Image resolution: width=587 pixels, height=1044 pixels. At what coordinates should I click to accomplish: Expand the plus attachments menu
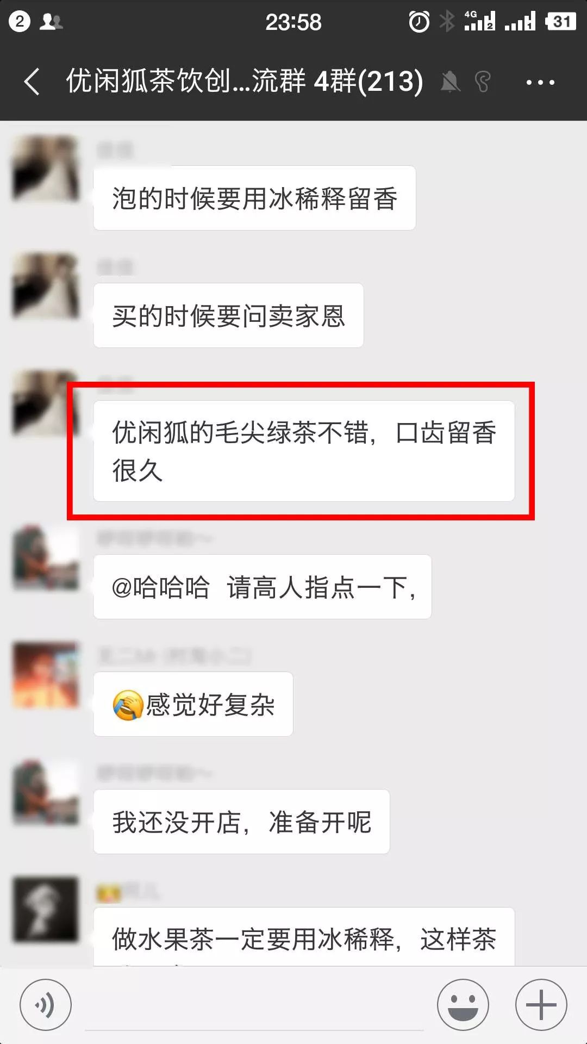(x=541, y=1005)
